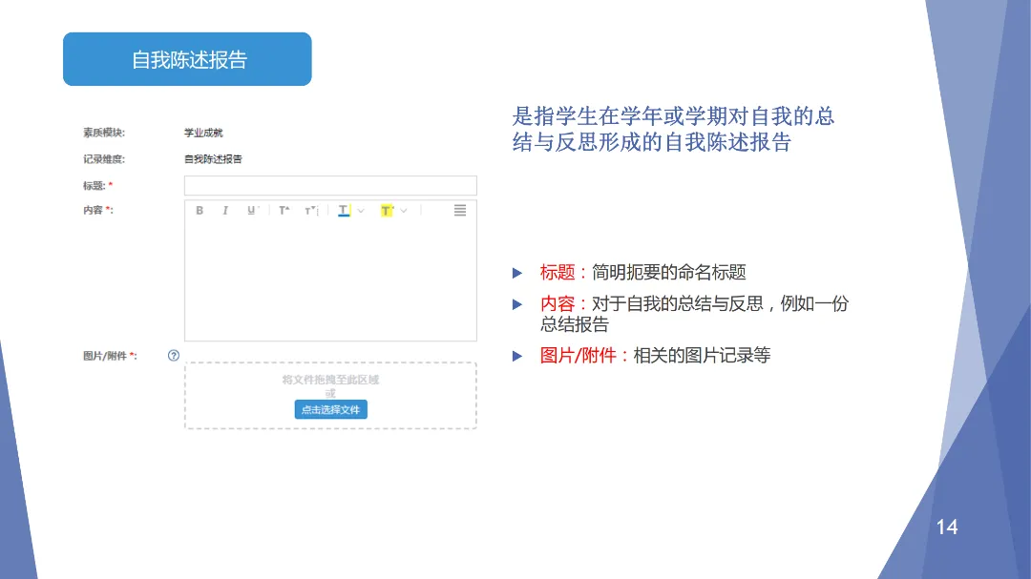Viewport: 1031px width, 579px height.
Task: Select the 标题 bullet arrow marker
Action: coord(517,273)
